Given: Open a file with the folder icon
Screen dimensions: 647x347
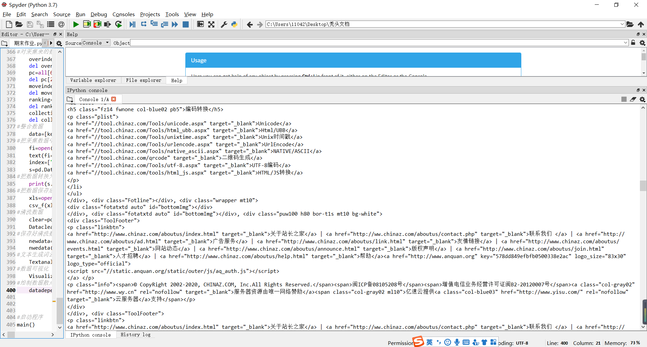Looking at the screenshot, I should 19,24.
